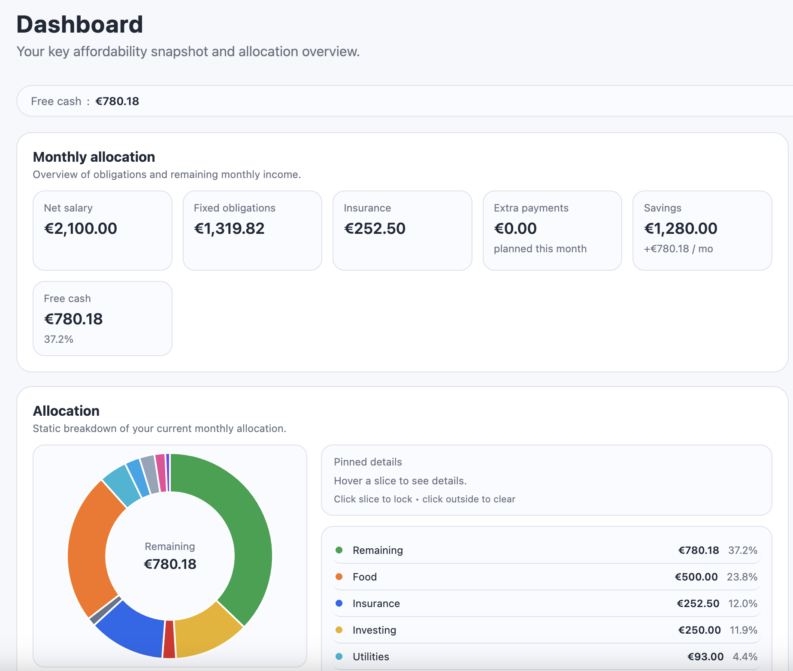Expand the Utilities allocation row
793x671 pixels.
545,657
